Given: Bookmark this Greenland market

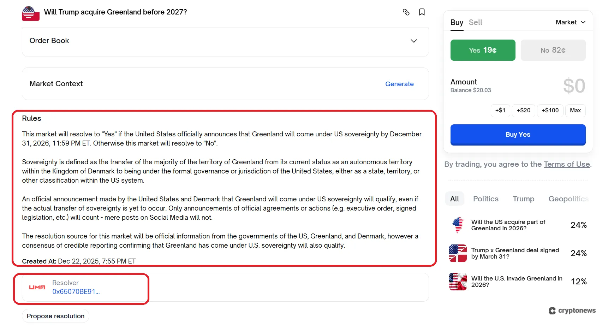Looking at the screenshot, I should pyautogui.click(x=422, y=12).
